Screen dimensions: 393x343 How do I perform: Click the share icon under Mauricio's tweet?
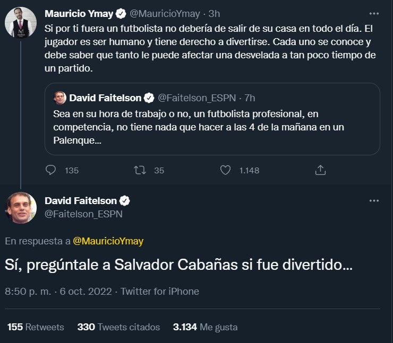320,170
